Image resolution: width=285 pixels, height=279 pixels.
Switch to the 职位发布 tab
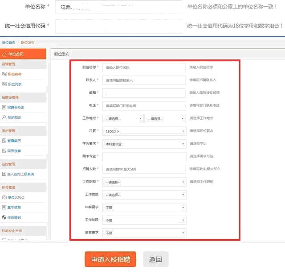tap(62, 54)
